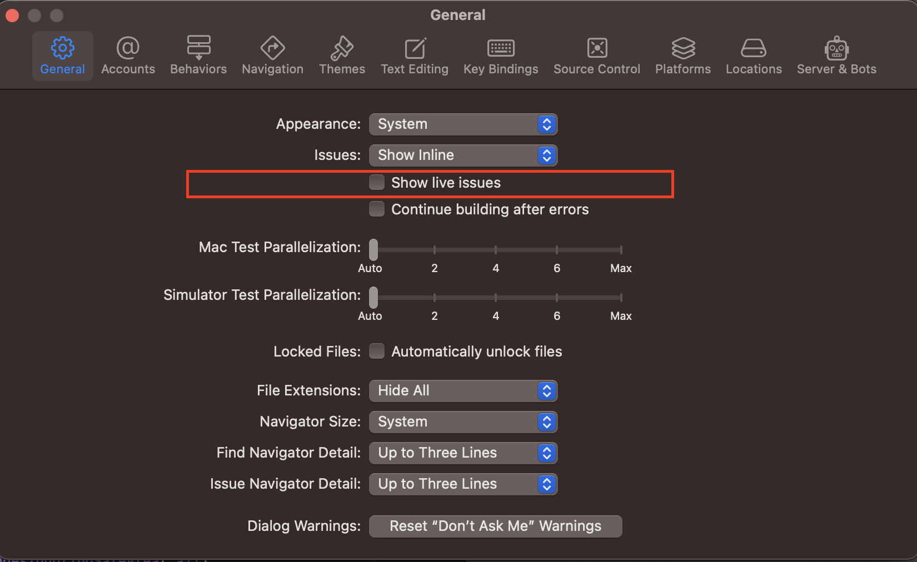Click the Dialog Warnings label
The width and height of the screenshot is (917, 562).
pyautogui.click(x=304, y=526)
